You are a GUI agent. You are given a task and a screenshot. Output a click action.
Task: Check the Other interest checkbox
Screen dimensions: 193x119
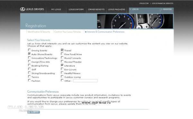[62, 80]
